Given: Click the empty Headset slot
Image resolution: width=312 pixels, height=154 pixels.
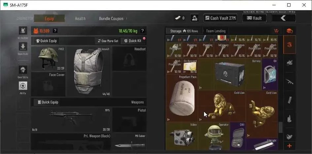Looking at the screenshot, I should point(129,59).
